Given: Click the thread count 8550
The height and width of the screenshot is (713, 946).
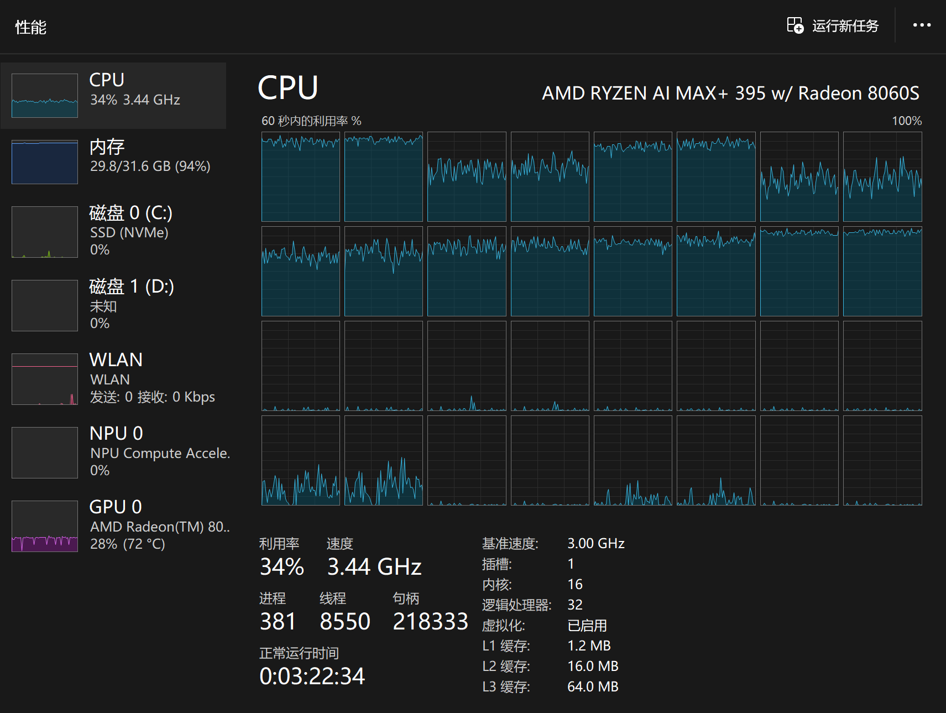Looking at the screenshot, I should pos(345,622).
